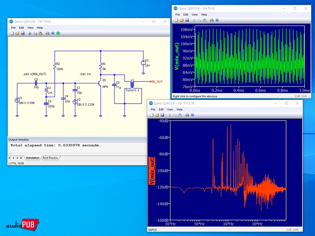Select the V2 SIN 0 3 123K source
This screenshot has width=315, height=236.
pos(75,102)
